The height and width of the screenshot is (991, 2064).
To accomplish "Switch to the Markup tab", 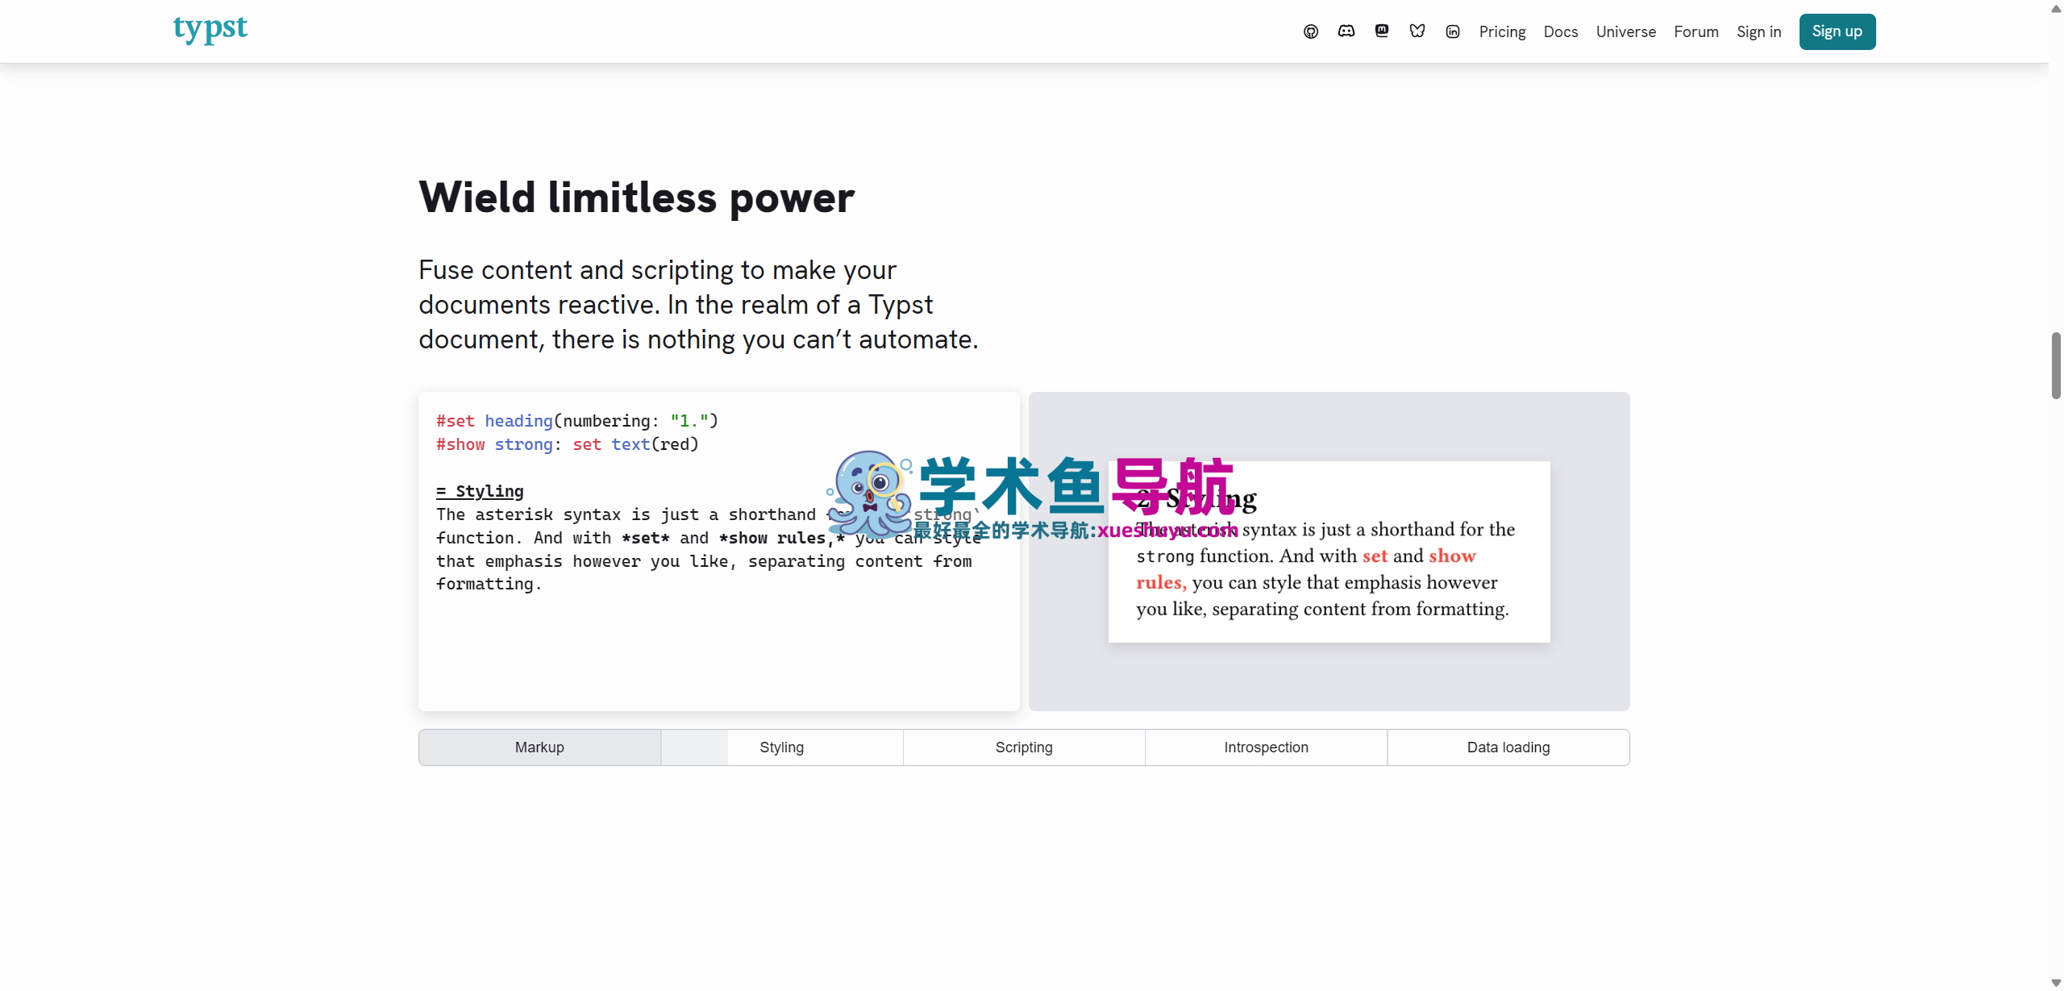I will coord(539,747).
